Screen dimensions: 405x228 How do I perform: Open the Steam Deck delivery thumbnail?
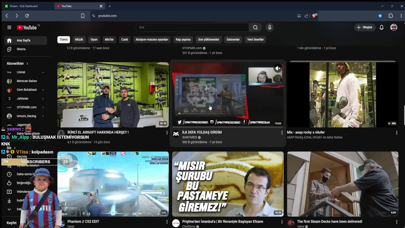(343, 184)
